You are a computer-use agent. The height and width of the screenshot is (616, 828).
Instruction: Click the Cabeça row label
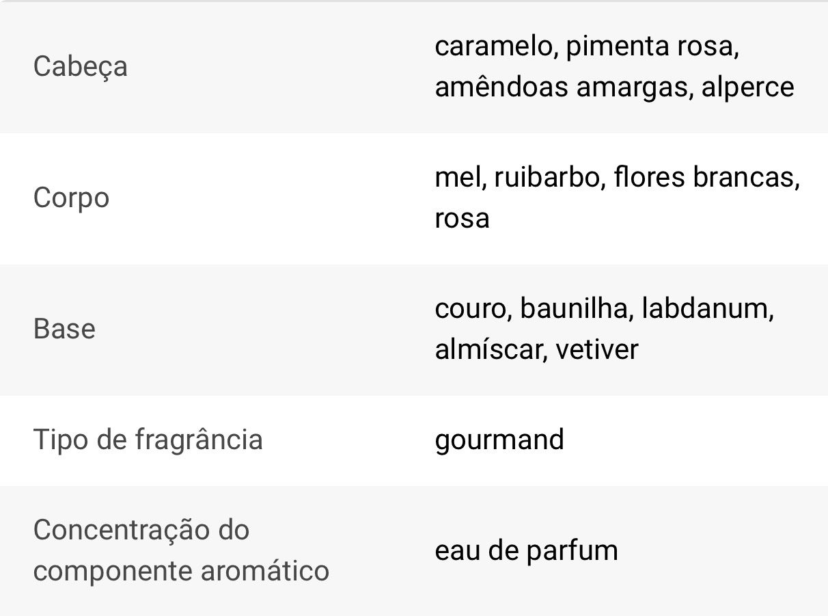pyautogui.click(x=80, y=67)
